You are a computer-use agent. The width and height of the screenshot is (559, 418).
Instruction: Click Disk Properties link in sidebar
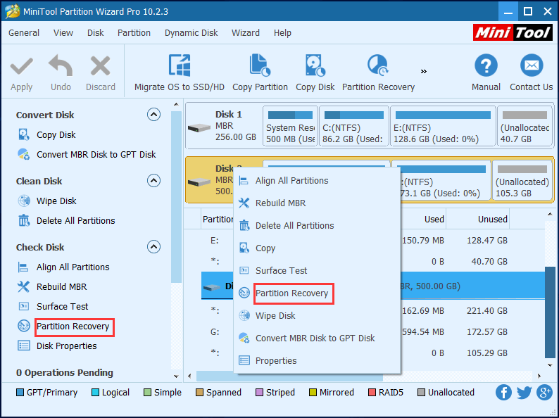coord(67,346)
